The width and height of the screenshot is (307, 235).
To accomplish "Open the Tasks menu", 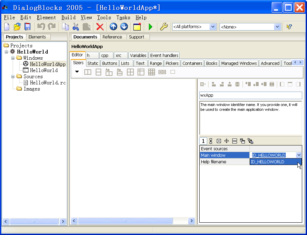I will tap(123, 17).
